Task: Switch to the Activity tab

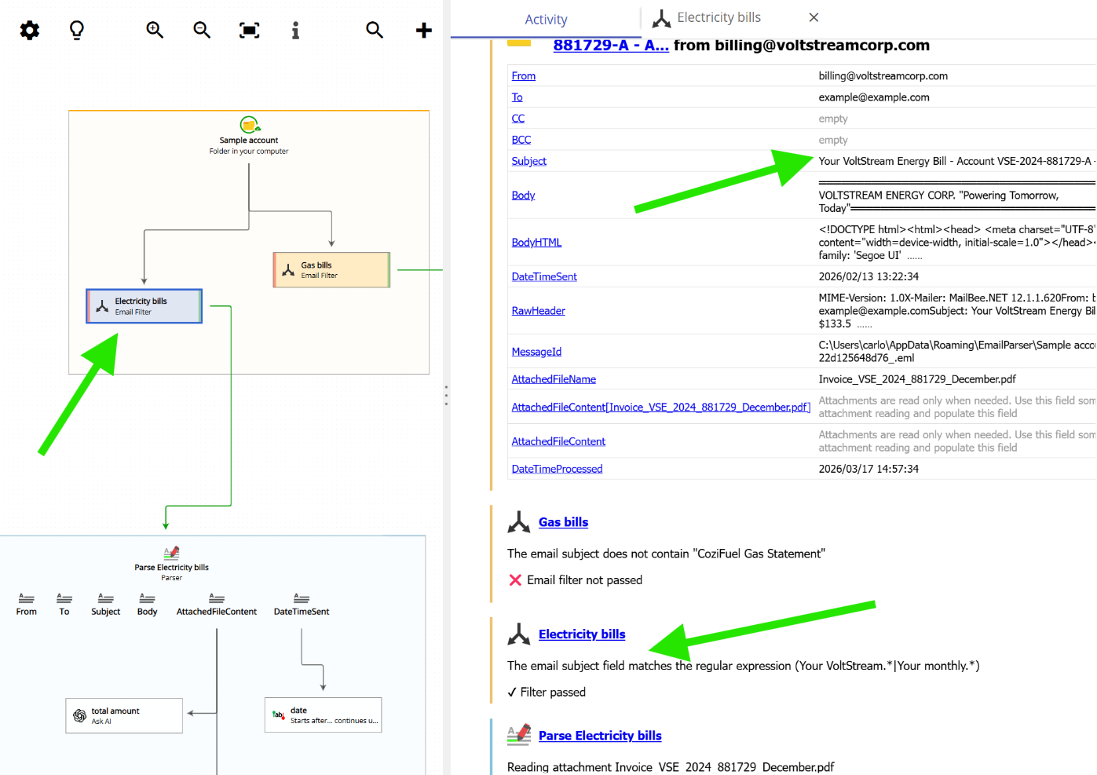Action: (x=546, y=19)
